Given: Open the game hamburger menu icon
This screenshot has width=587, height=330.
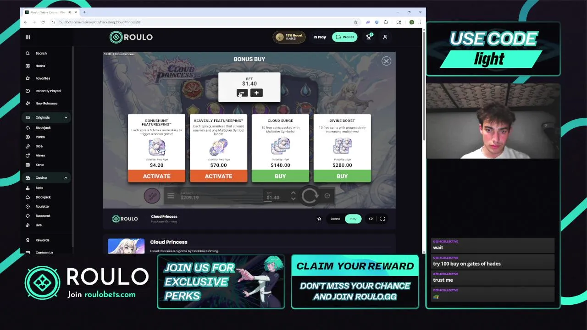Looking at the screenshot, I should click(171, 196).
